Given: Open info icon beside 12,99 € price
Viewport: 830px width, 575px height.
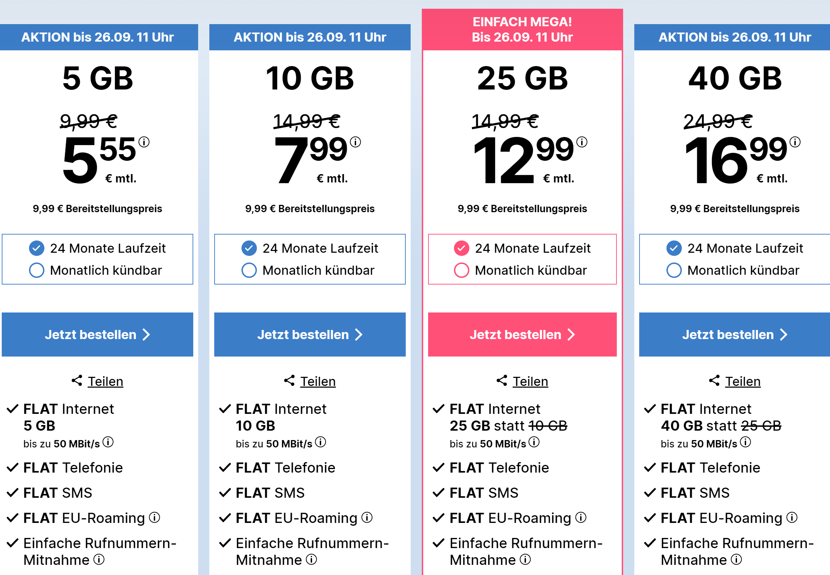Looking at the screenshot, I should (582, 142).
